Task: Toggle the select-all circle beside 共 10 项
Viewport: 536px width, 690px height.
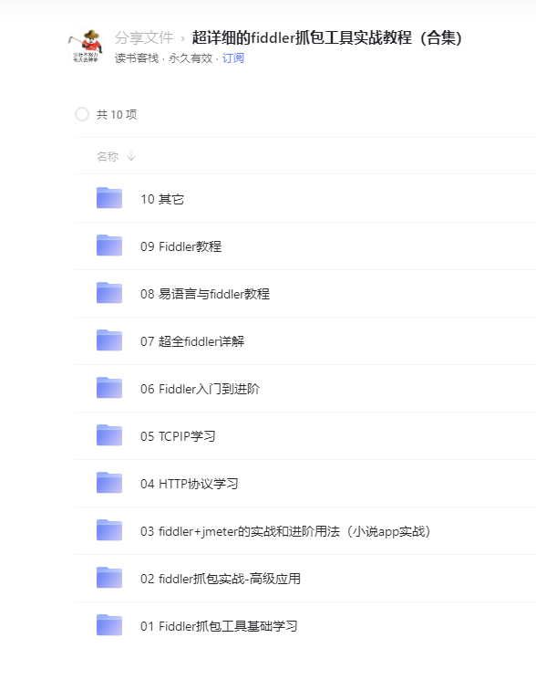Action: point(82,114)
